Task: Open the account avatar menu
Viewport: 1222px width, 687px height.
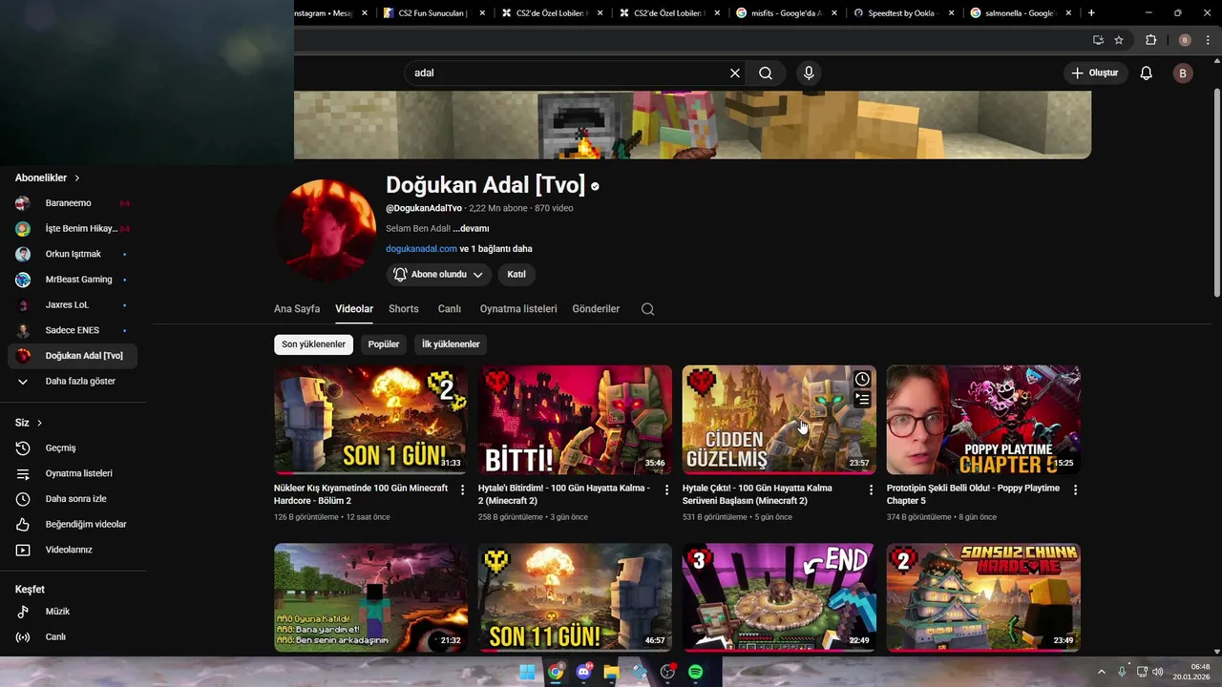Action: [1183, 73]
